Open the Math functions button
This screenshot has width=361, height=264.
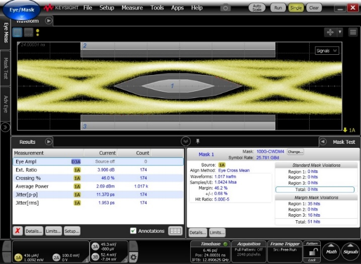(331, 251)
